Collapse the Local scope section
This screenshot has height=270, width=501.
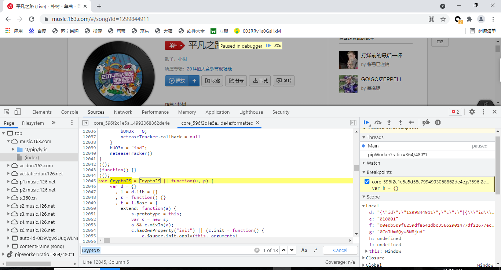point(364,205)
